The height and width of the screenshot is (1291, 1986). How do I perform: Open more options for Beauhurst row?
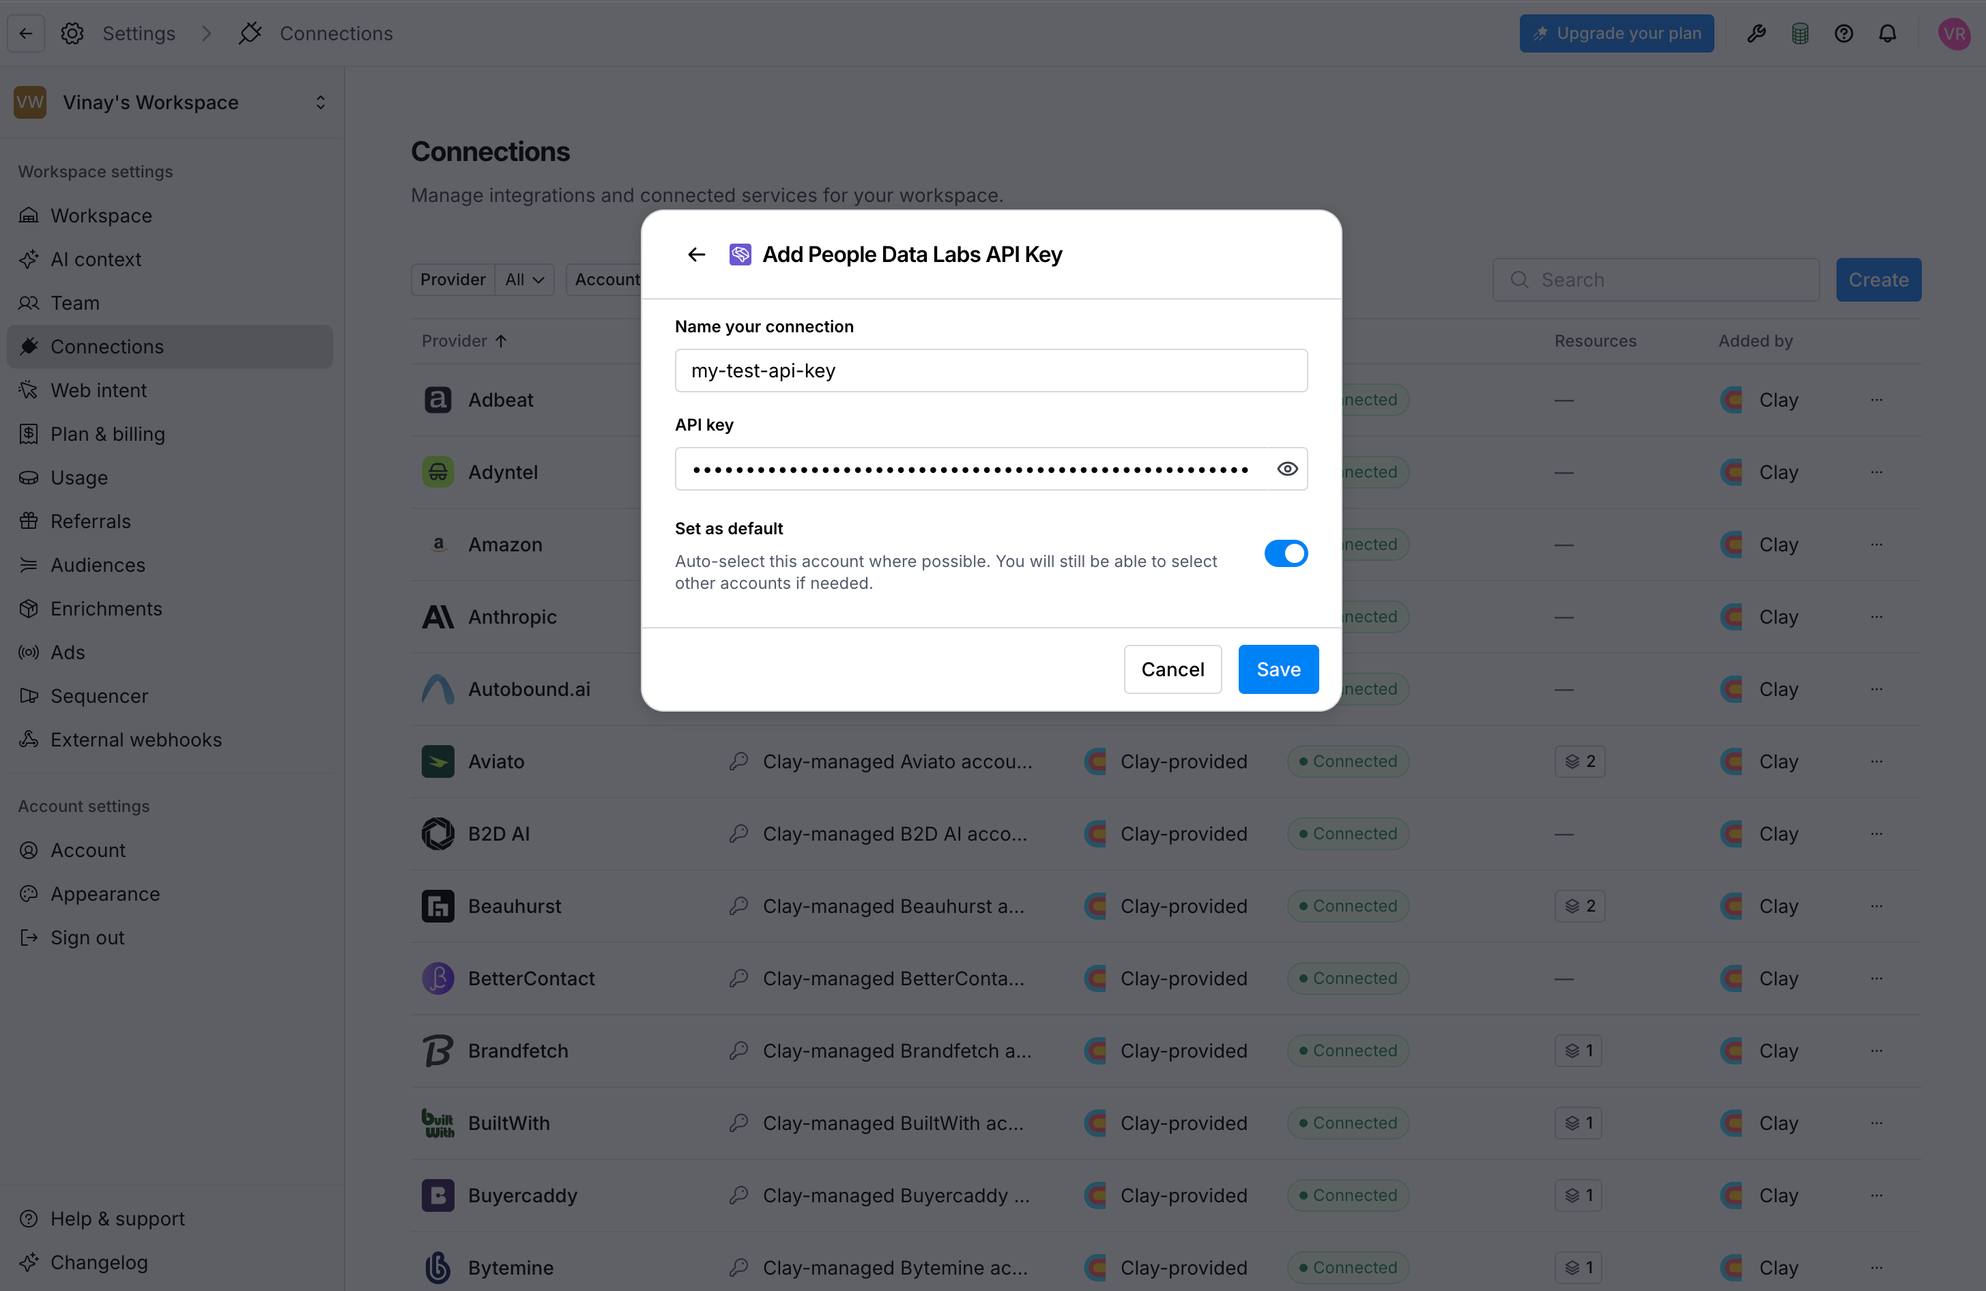tap(1877, 905)
